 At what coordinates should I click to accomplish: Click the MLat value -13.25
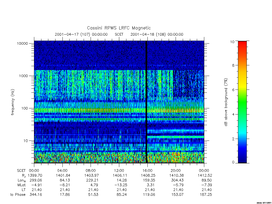121,185
